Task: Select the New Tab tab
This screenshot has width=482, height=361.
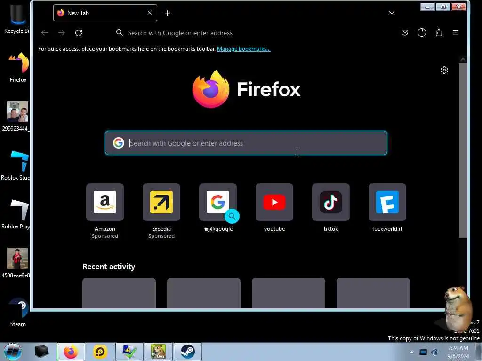Action: pos(105,13)
